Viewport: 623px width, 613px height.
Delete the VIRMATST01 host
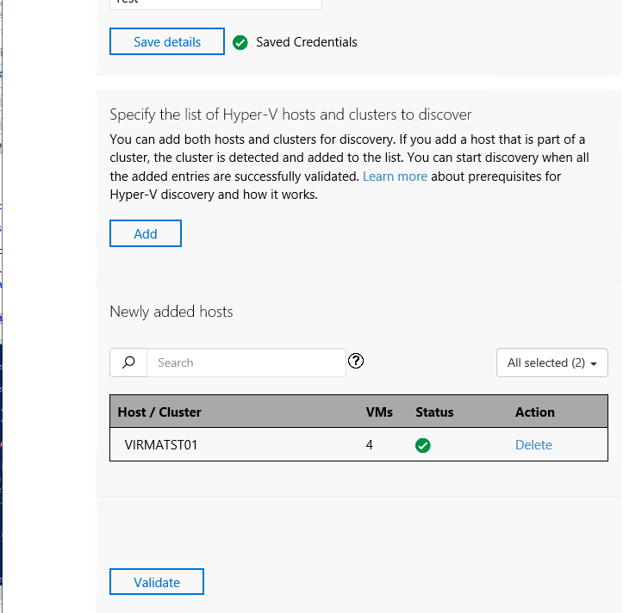(533, 445)
